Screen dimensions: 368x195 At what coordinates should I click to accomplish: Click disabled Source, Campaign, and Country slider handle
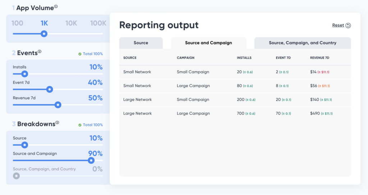16,176
